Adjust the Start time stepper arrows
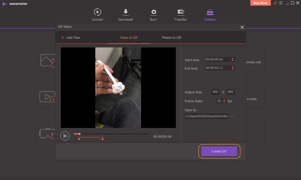This screenshot has height=180, width=301. click(x=232, y=59)
